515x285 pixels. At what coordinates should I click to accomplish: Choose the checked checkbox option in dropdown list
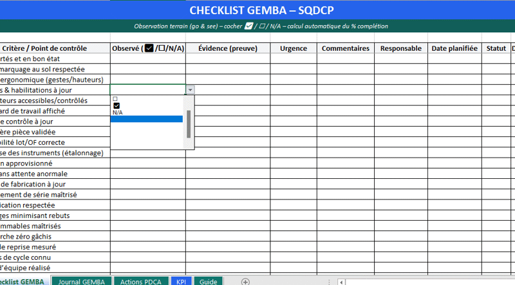117,106
